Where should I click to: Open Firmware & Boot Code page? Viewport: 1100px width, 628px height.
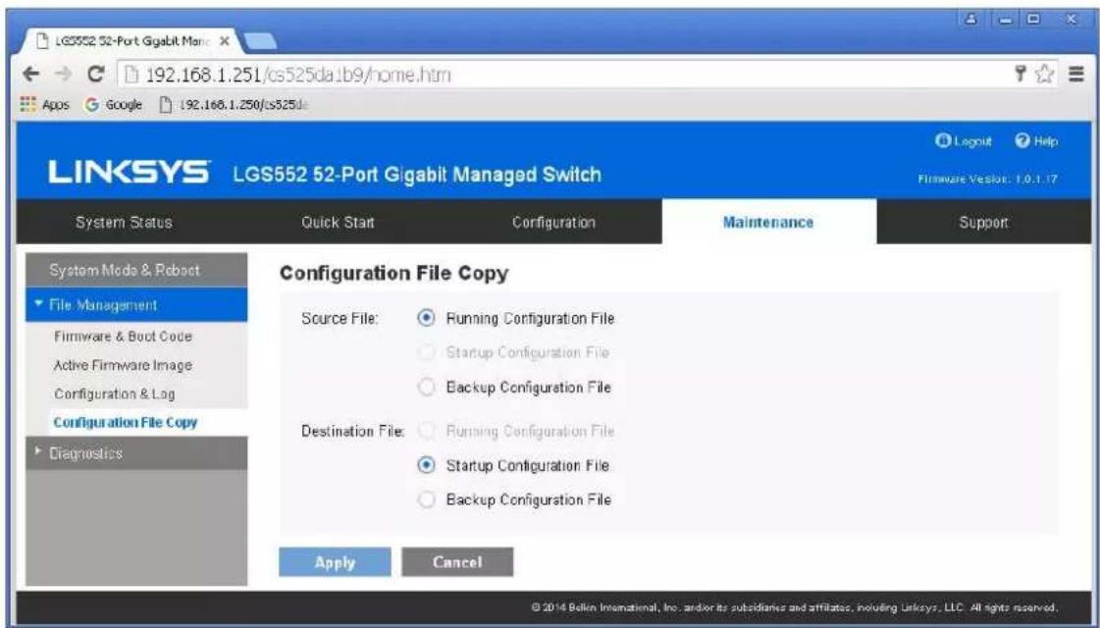(x=123, y=337)
